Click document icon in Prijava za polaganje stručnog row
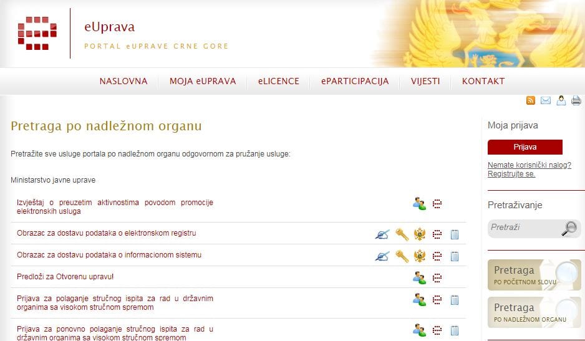Image resolution: width=585 pixels, height=341 pixels. click(x=455, y=300)
